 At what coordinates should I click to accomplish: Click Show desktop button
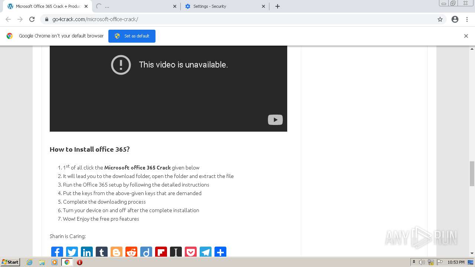click(x=471, y=262)
